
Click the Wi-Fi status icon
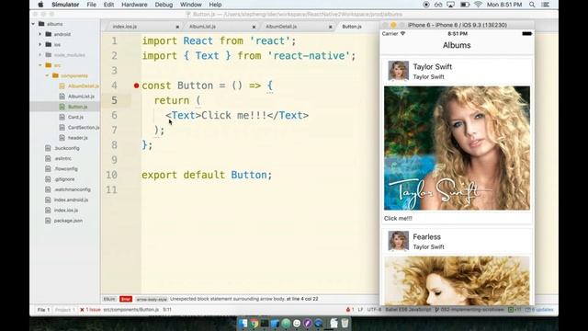pyautogui.click(x=478, y=5)
